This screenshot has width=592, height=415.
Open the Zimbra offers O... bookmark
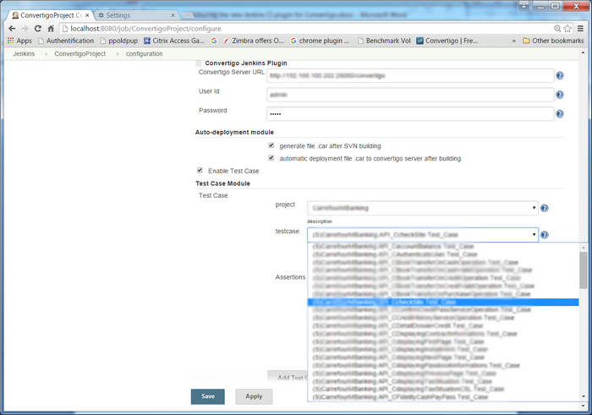(254, 41)
